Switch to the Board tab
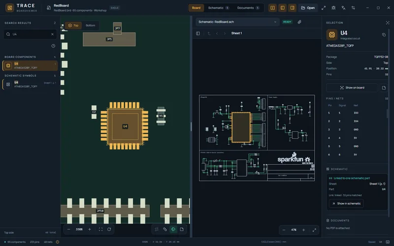 click(196, 8)
